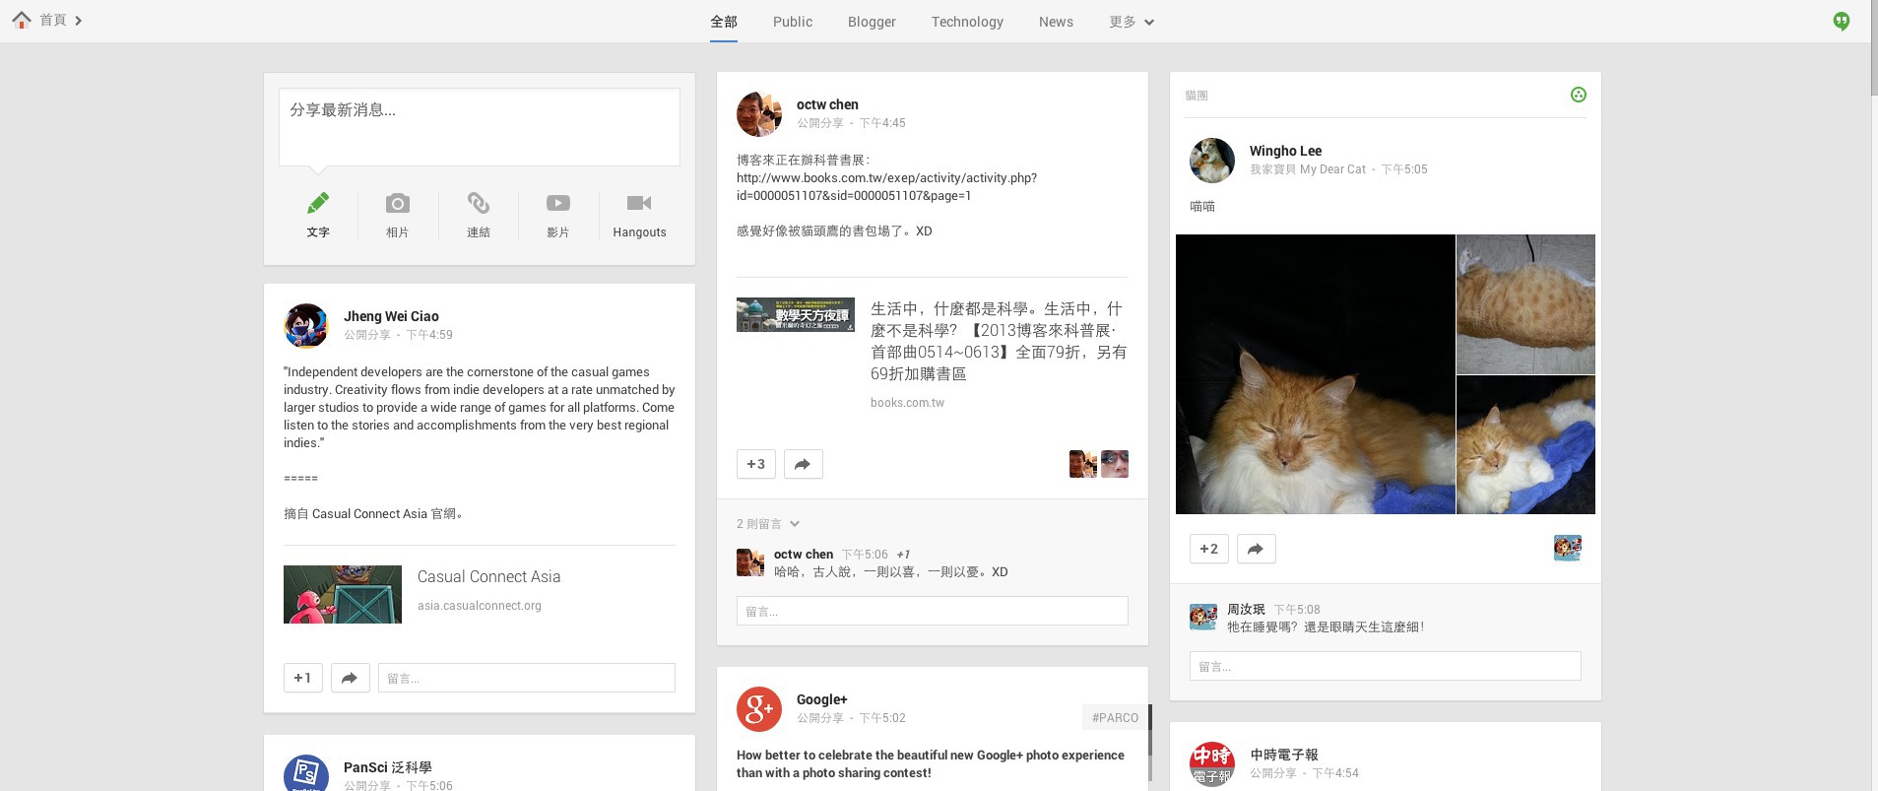Click the 下午4:59 post timestamp
The height and width of the screenshot is (791, 1878).
(430, 335)
